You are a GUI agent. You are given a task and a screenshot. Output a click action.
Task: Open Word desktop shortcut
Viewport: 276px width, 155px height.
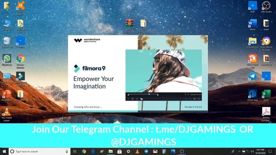click(253, 25)
